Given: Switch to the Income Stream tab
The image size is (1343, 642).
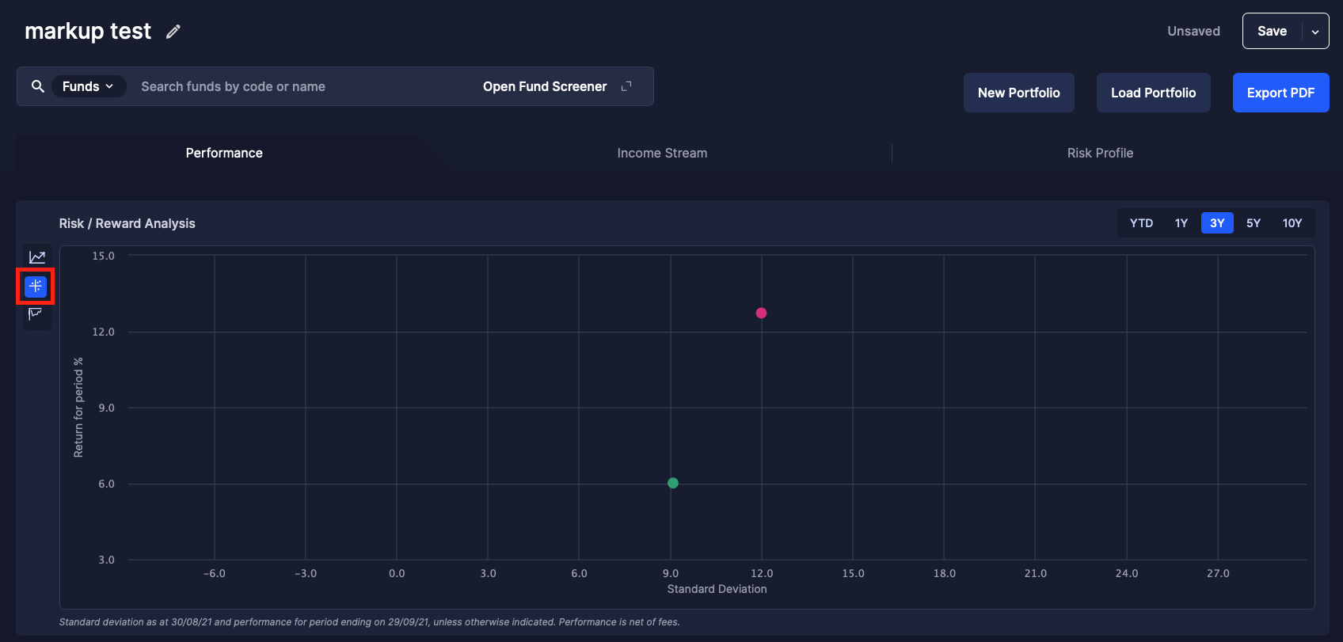Looking at the screenshot, I should (x=662, y=153).
